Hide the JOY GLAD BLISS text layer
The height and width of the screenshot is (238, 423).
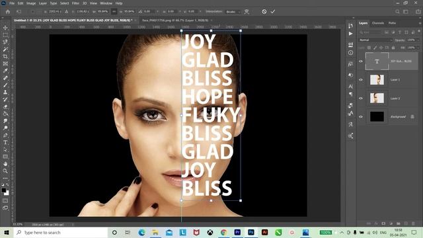[x=361, y=61]
